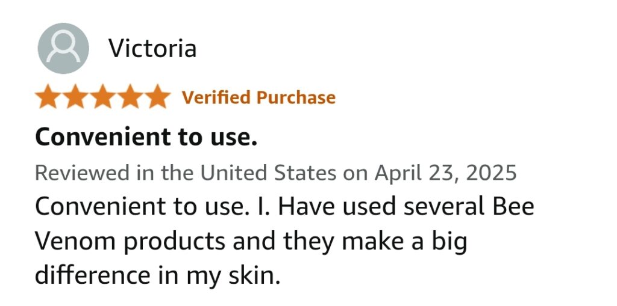The width and height of the screenshot is (617, 306).
Task: Click the fourth orange rating star
Action: [130, 96]
